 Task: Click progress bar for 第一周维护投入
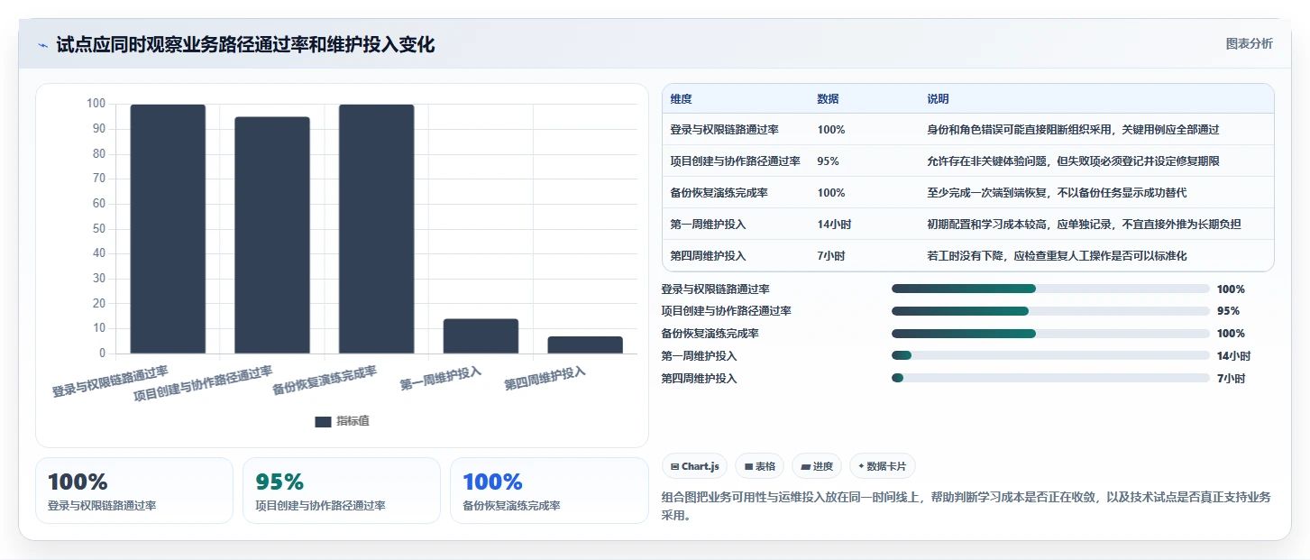coord(1050,356)
